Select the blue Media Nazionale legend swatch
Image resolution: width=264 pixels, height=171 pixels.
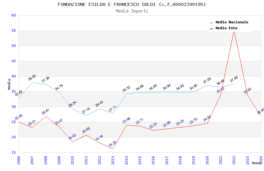[211, 23]
